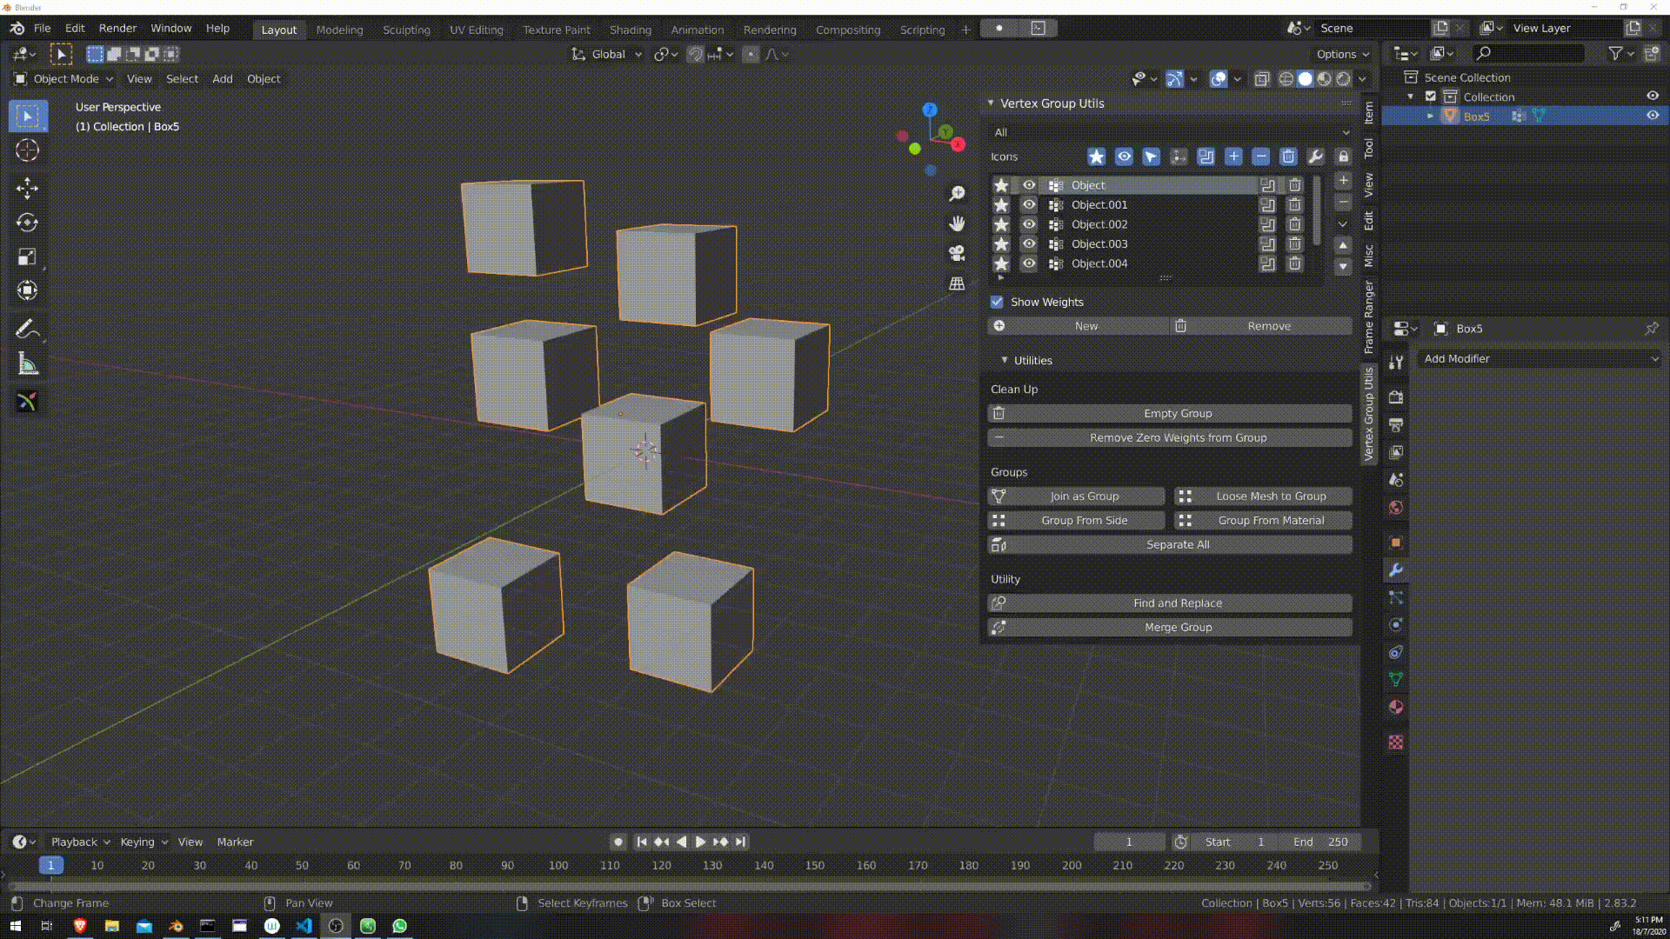
Task: Click Windows Start button
Action: [15, 926]
